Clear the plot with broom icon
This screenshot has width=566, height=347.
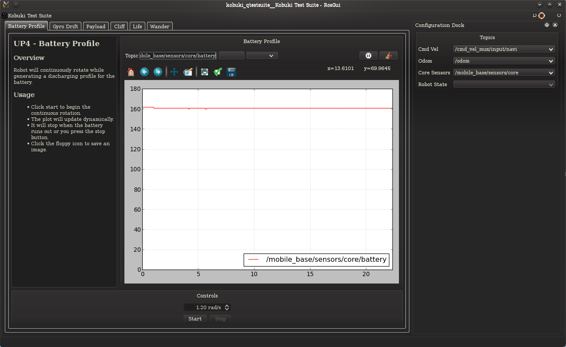388,56
